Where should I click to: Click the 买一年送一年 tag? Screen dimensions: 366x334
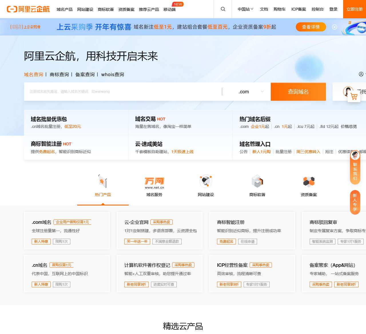137,242
